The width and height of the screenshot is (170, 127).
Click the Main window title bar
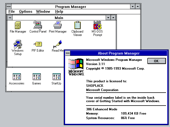[x=59, y=18]
